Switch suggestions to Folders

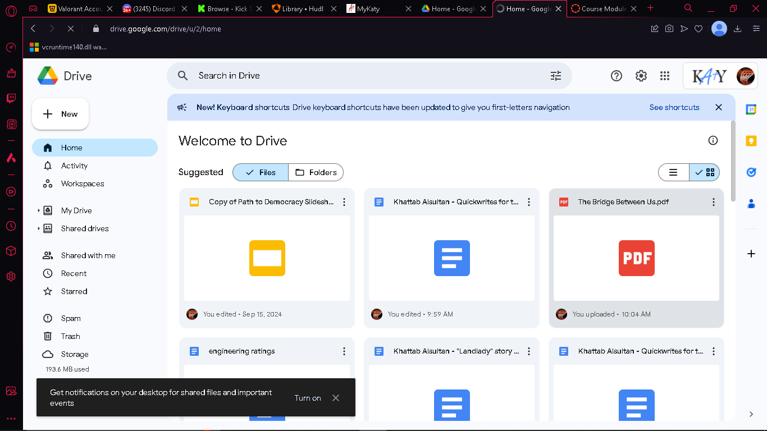pyautogui.click(x=316, y=172)
